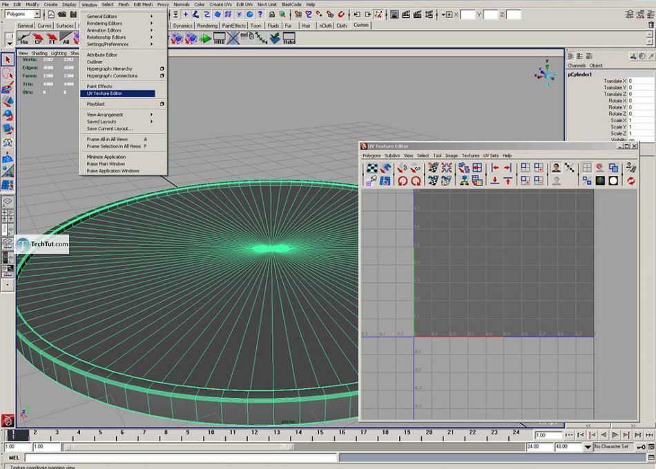The height and width of the screenshot is (469, 656).
Task: Expand Saved Layouts submenu
Action: [x=119, y=121]
